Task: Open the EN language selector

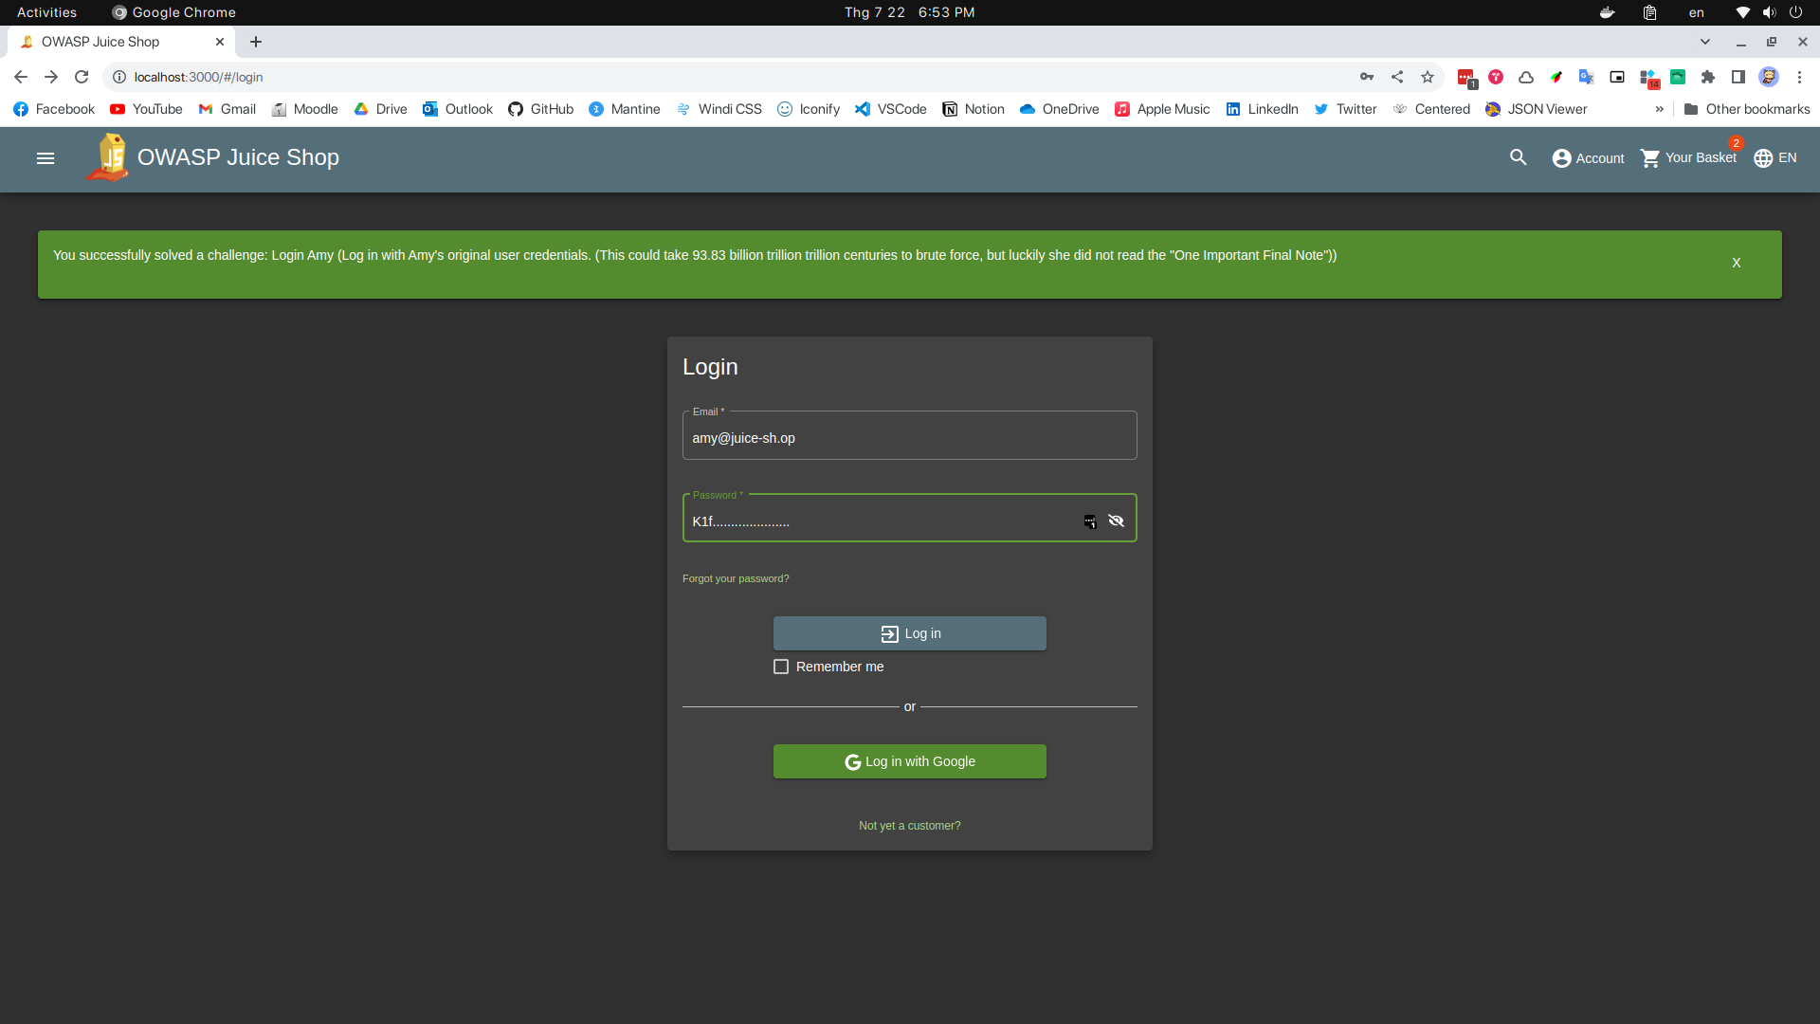Action: coord(1774,158)
